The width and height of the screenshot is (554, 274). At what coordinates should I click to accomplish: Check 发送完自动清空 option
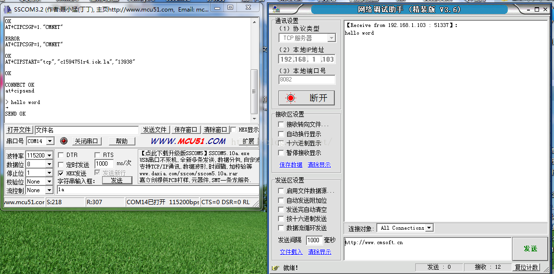[x=281, y=209]
